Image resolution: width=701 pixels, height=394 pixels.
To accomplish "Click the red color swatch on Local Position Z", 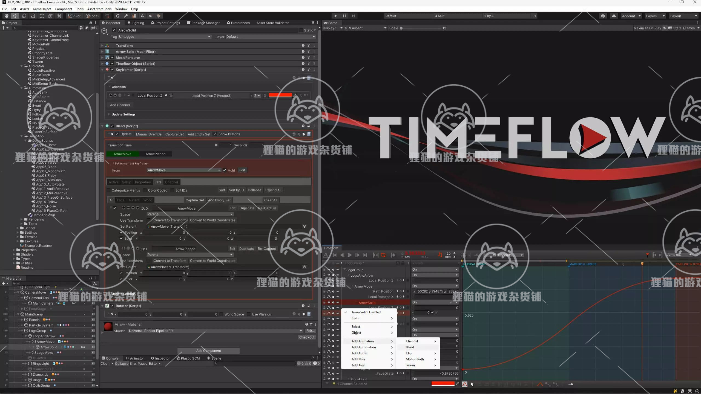I will tap(280, 95).
